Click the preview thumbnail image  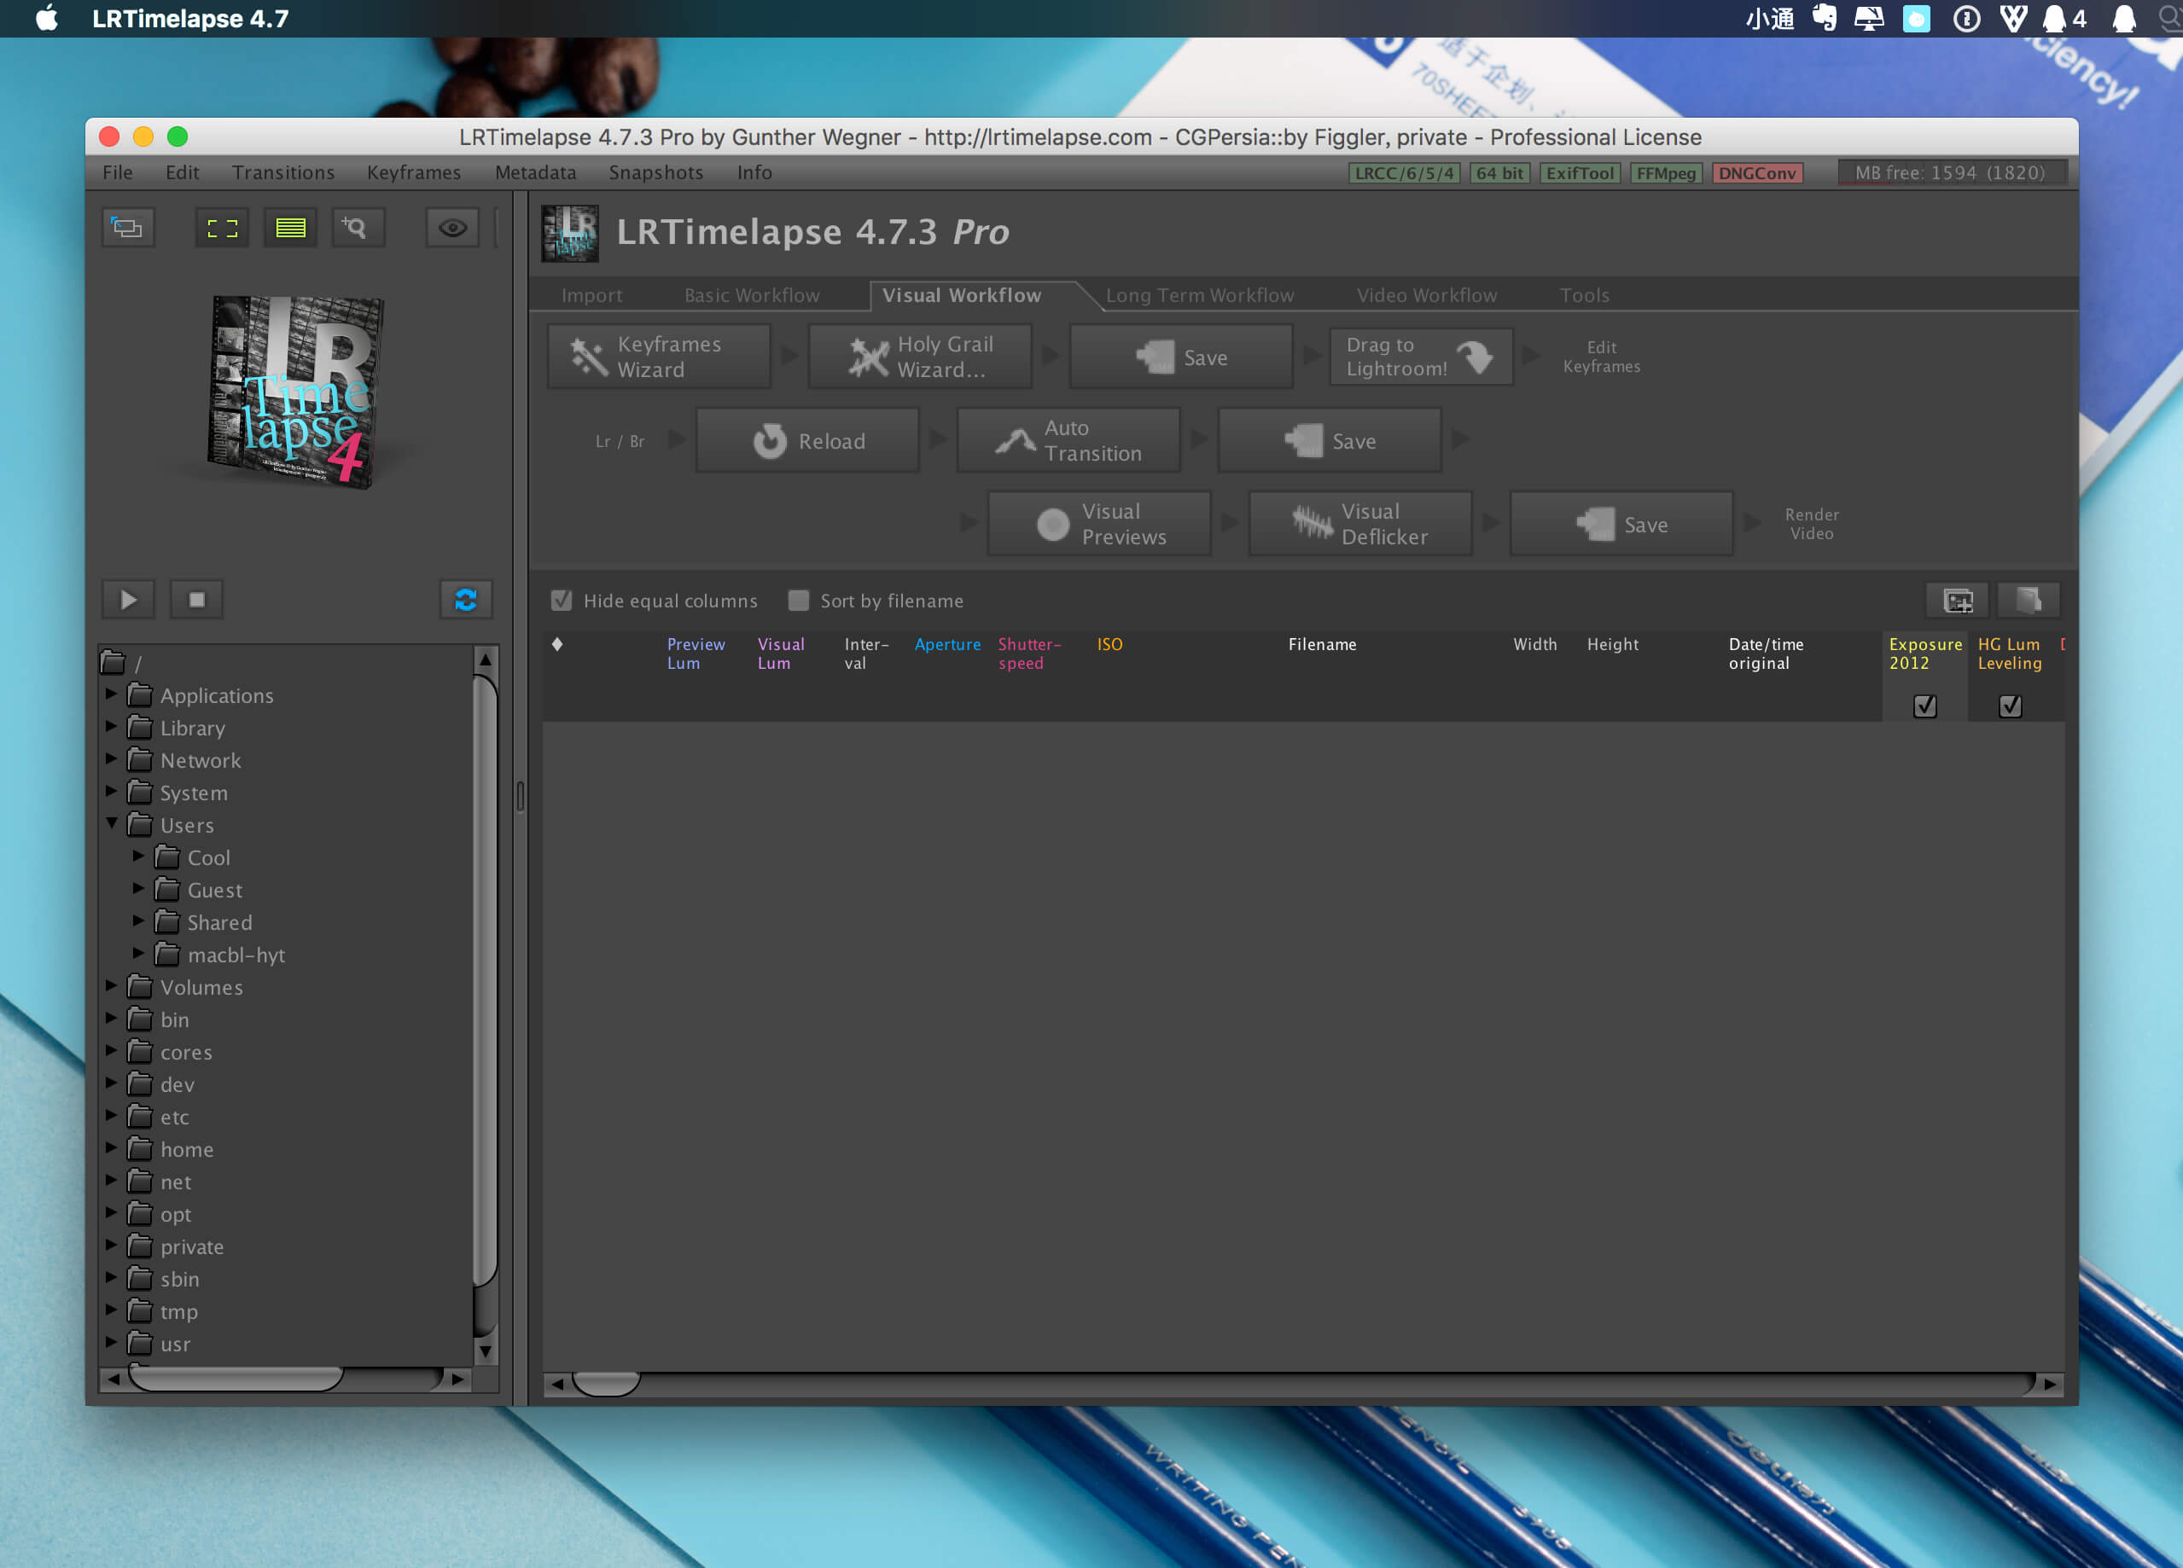coord(297,393)
